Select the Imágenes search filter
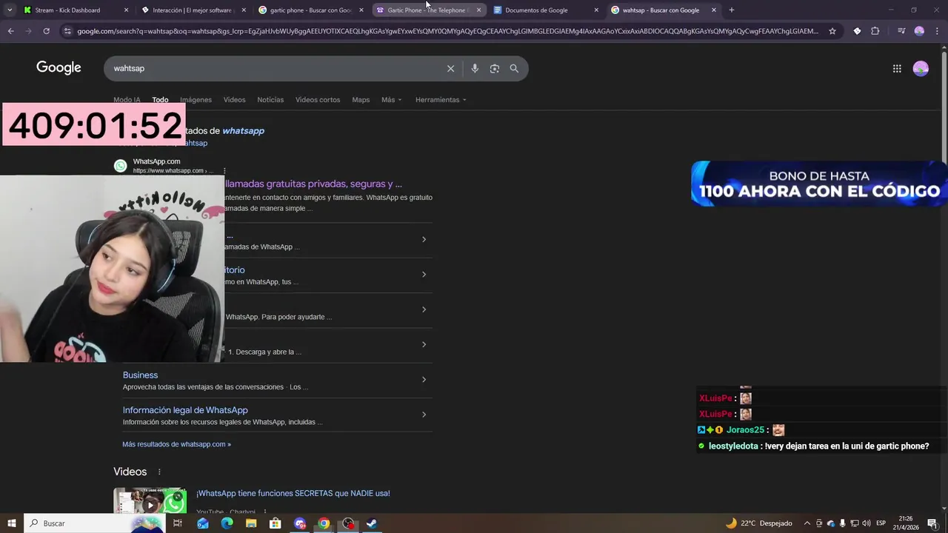The width and height of the screenshot is (948, 533). (x=196, y=100)
